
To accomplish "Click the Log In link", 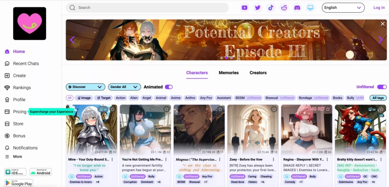I will coord(379,8).
